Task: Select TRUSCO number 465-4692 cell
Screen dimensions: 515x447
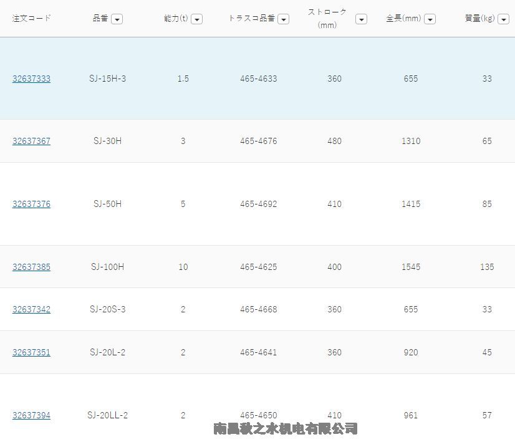Action: click(258, 204)
